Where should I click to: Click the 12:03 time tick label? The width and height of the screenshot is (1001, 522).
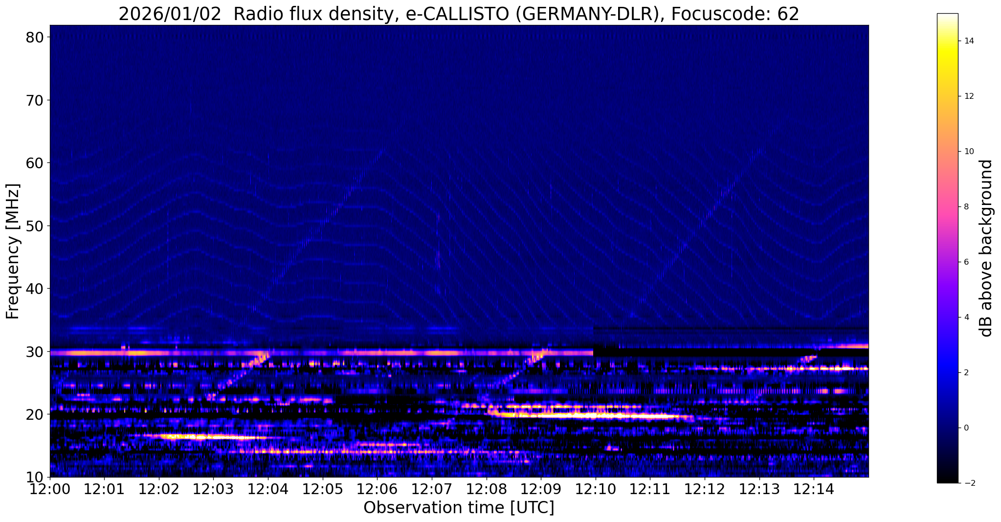pos(213,489)
